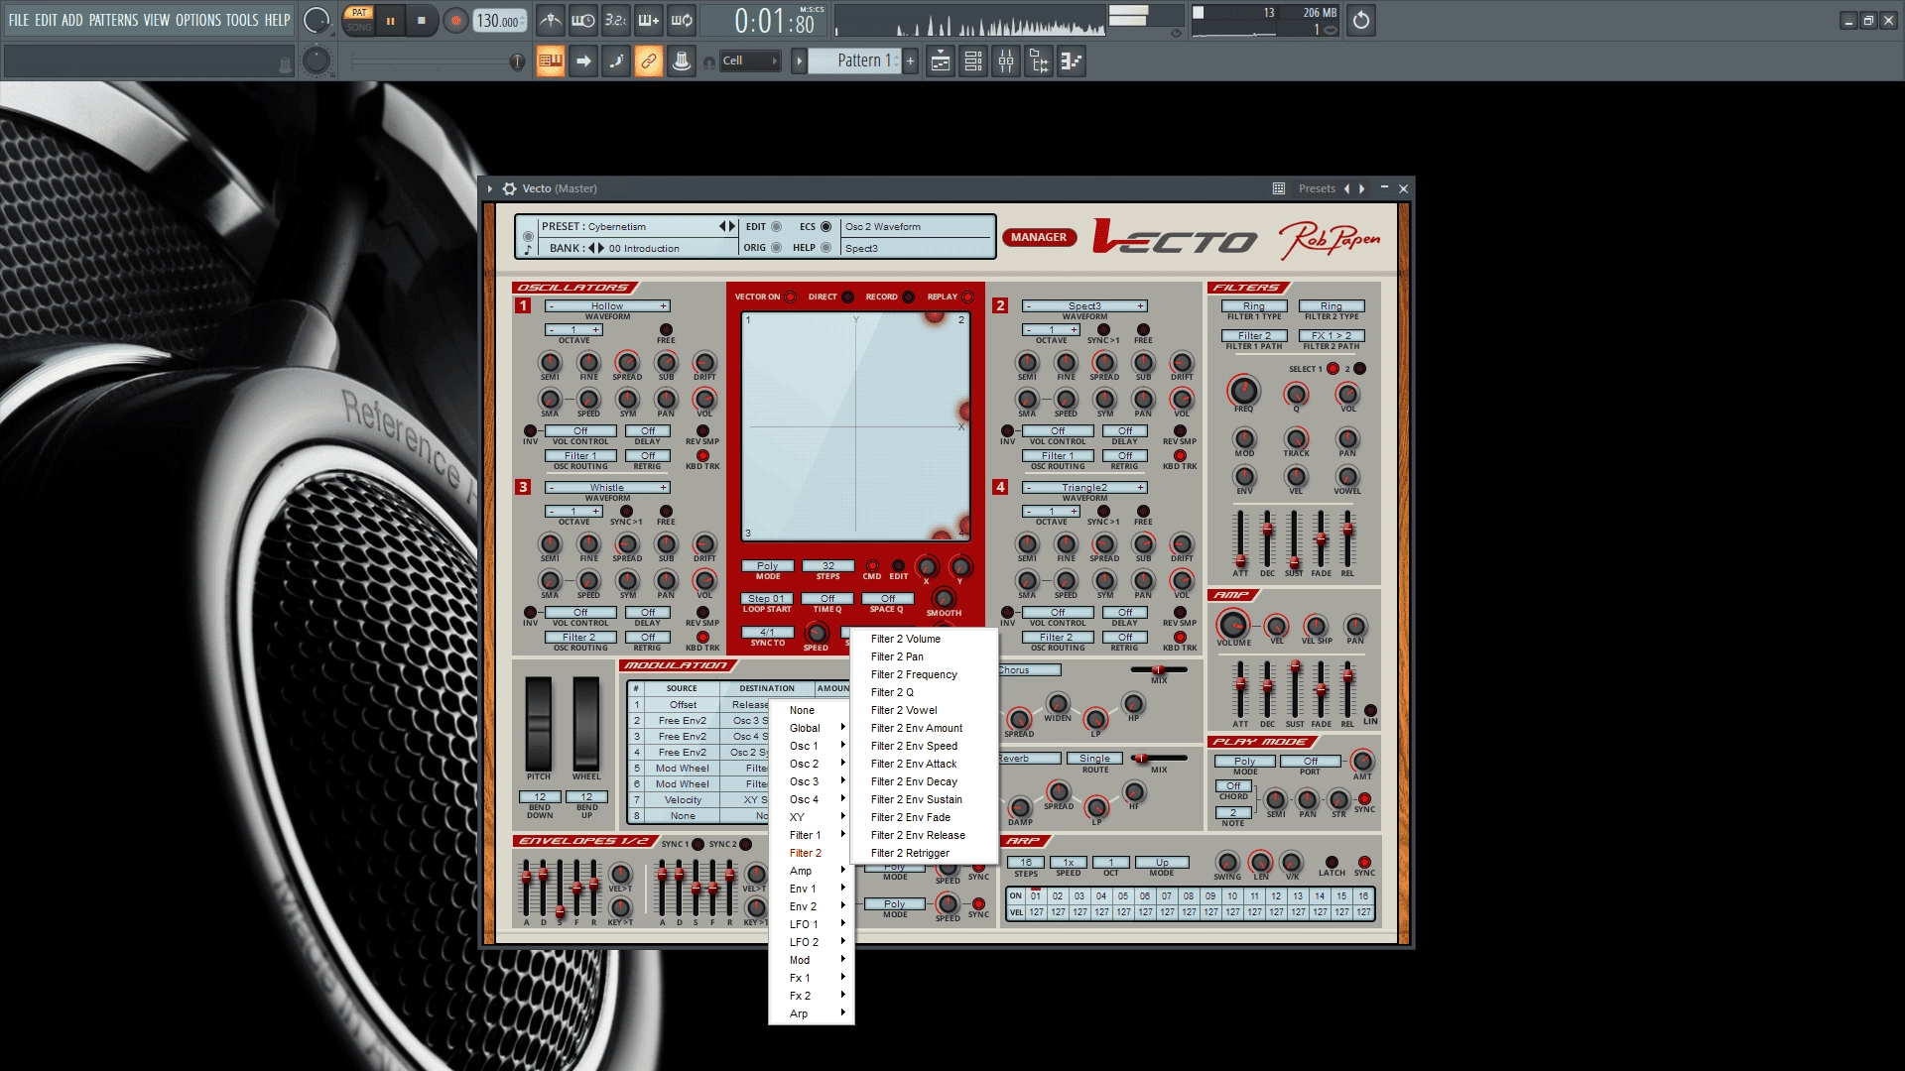1905x1071 pixels.
Task: Choose Filter 2 Retrigger entry
Action: [925, 853]
